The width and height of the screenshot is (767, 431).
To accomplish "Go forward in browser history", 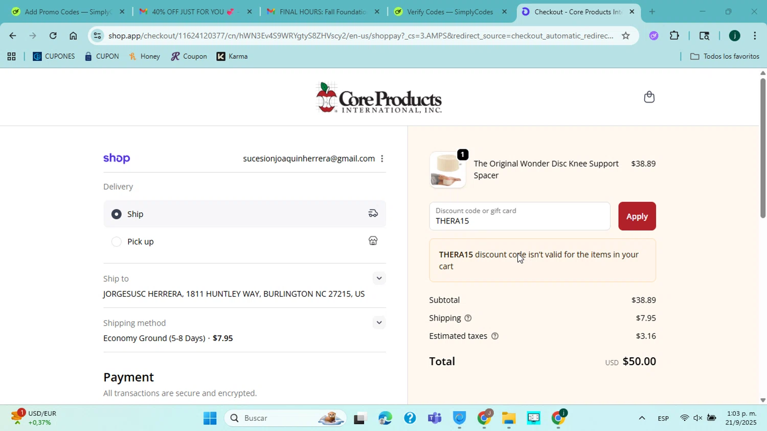I will (33, 35).
